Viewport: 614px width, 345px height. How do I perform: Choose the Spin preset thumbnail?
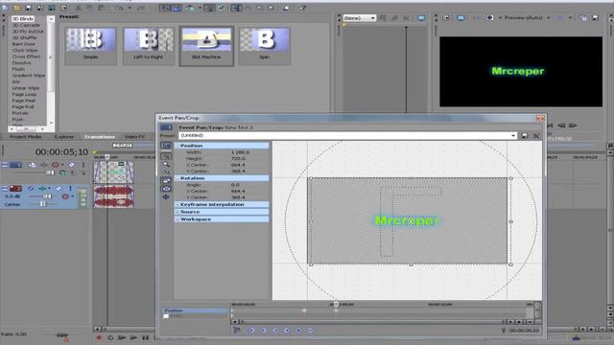tap(265, 45)
